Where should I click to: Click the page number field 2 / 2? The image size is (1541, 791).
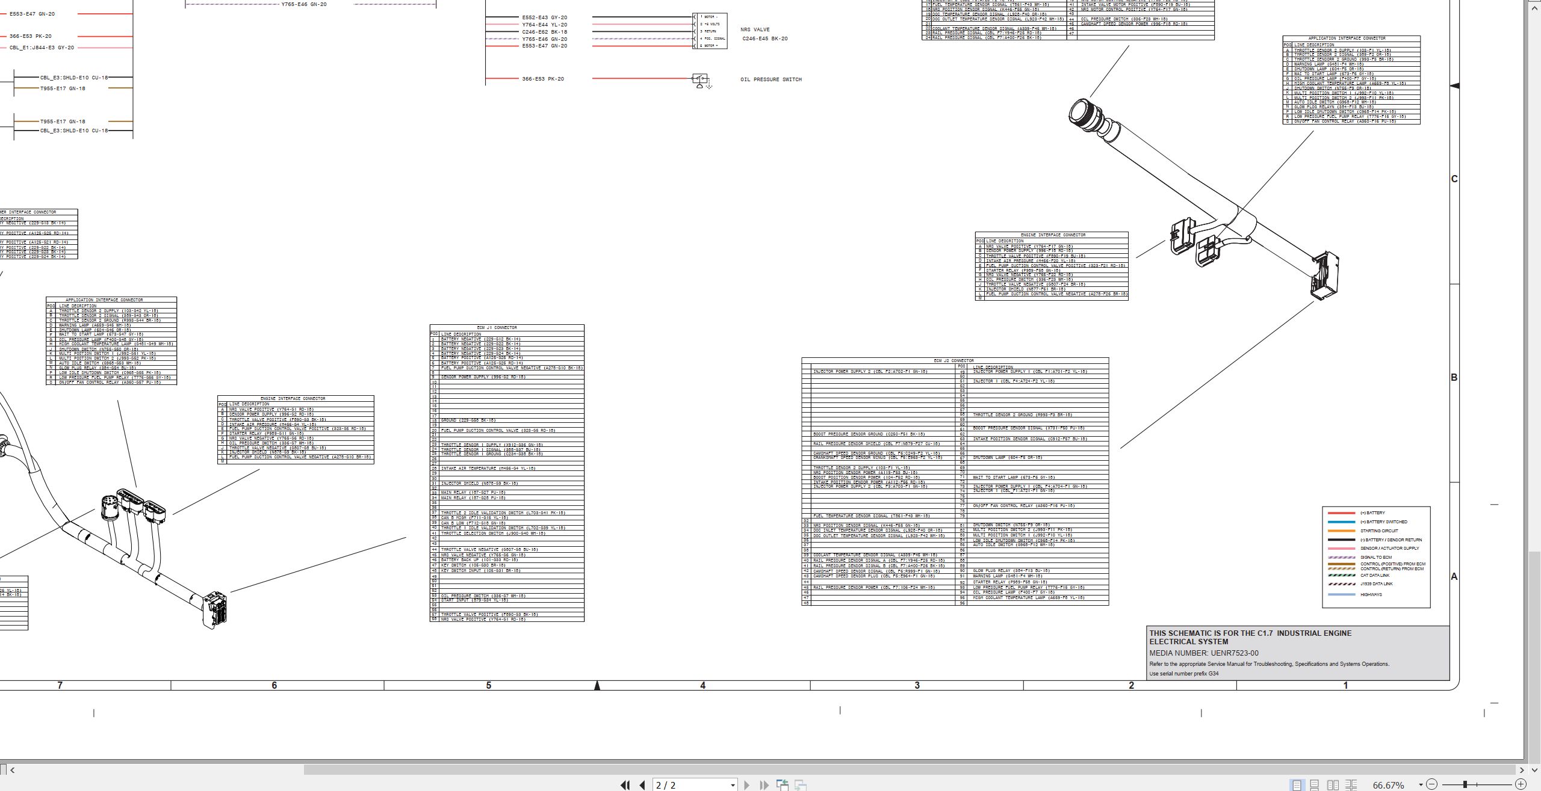point(690,785)
